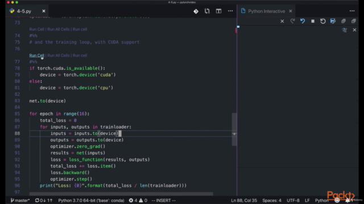Synchronize changes via 0↓ 1↑ status item
364x204 pixels.
[44, 201]
